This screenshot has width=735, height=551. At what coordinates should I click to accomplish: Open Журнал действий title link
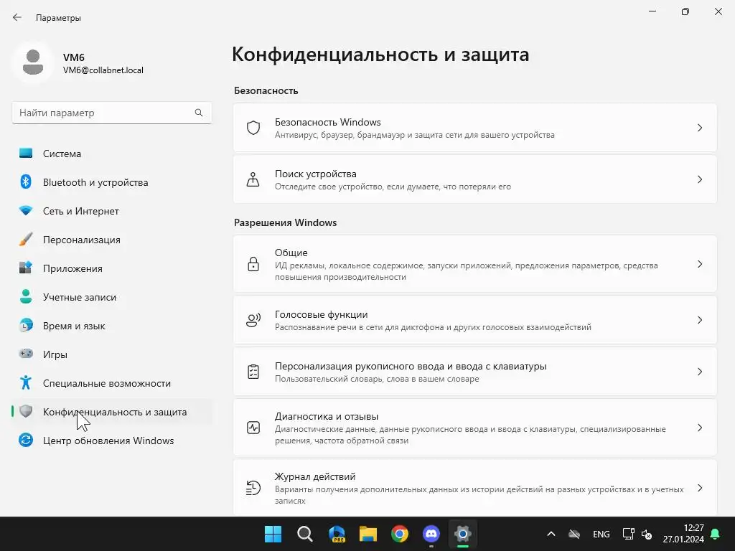[315, 476]
